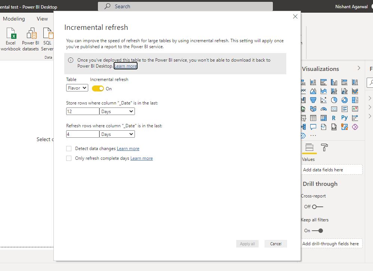
Task: Select the Python visual
Action: pos(345,118)
